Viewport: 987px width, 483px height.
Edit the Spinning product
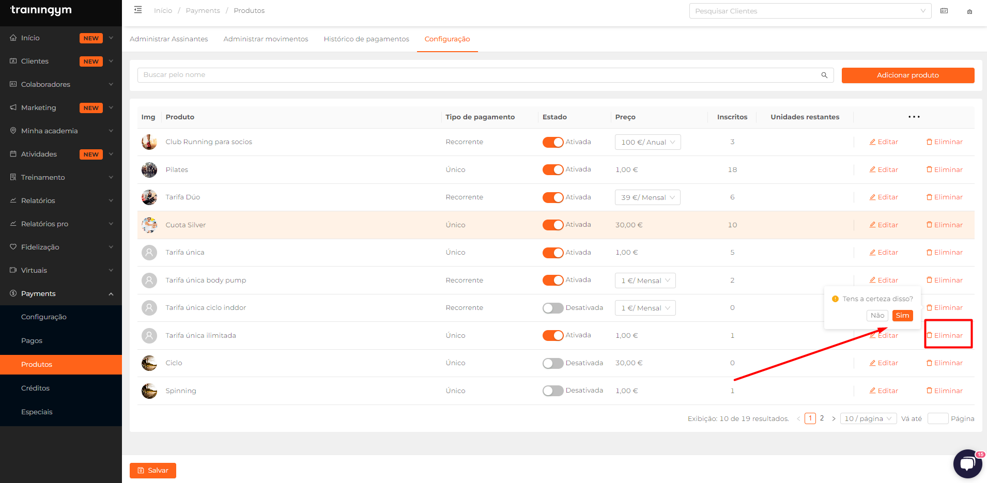click(x=884, y=391)
